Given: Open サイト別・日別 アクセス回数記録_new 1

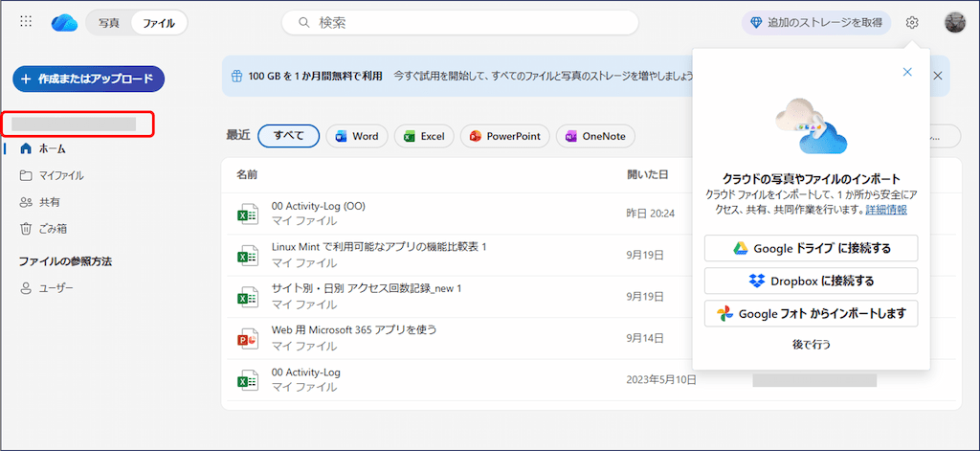Looking at the screenshot, I should pyautogui.click(x=367, y=288).
